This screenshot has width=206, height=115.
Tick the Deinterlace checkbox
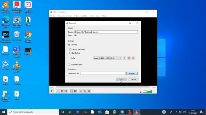tap(70, 53)
